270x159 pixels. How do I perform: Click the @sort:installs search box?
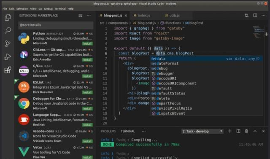point(56,25)
